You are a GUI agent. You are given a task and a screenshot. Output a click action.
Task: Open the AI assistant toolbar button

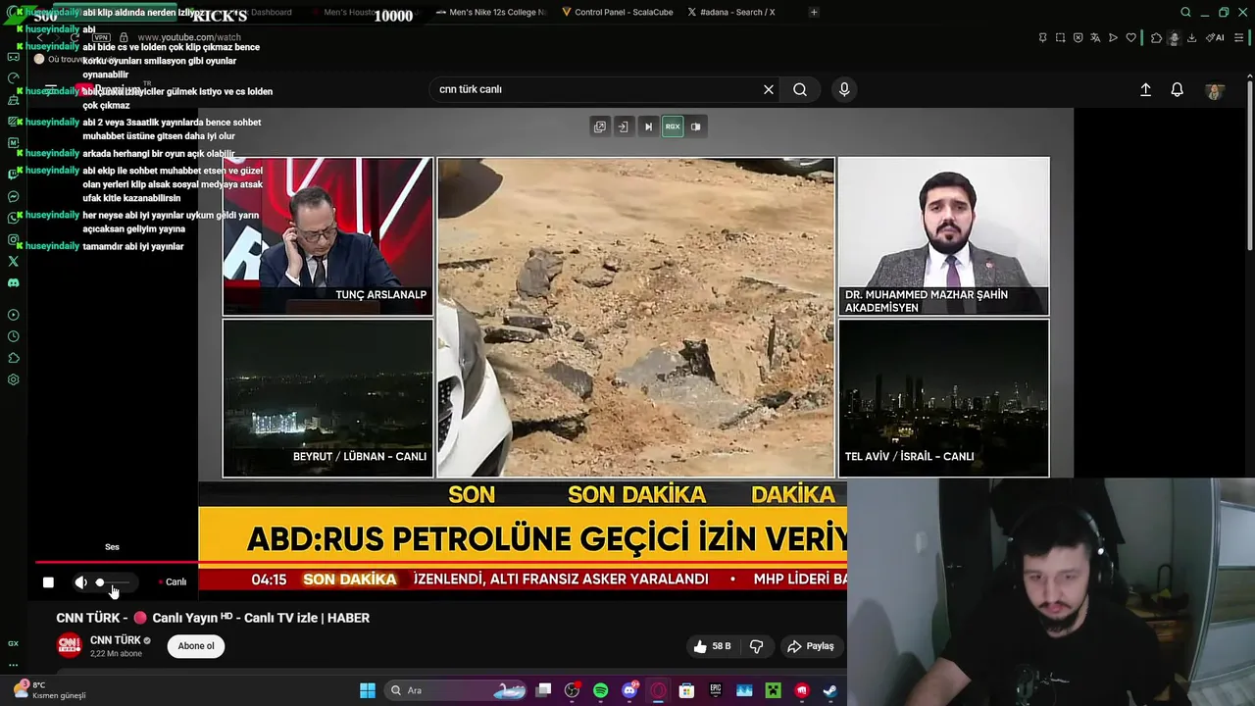(1216, 37)
